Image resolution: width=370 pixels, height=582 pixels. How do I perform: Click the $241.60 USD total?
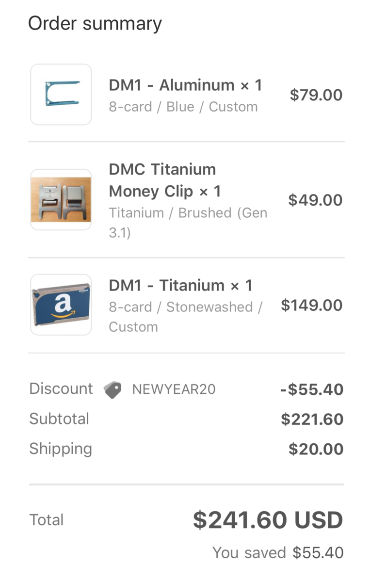point(268,520)
